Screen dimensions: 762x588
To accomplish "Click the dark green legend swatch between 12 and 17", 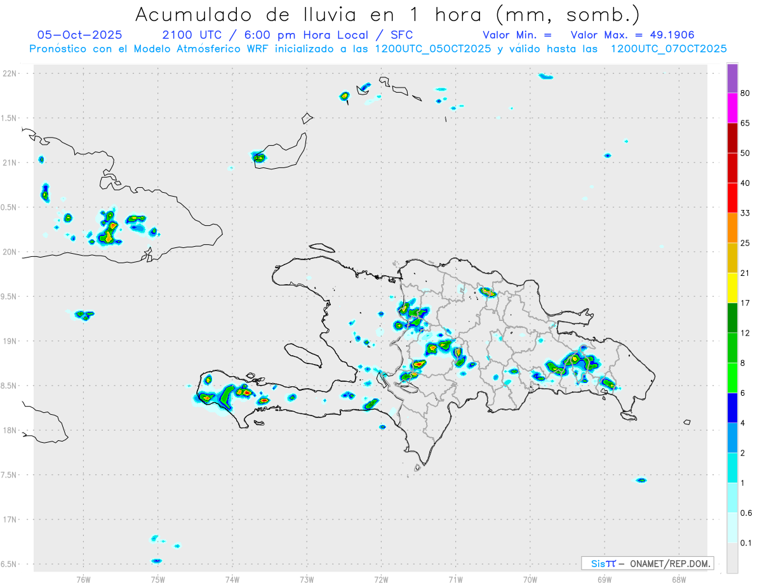I will click(x=732, y=318).
